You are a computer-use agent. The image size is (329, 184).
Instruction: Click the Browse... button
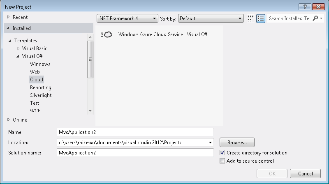point(237,143)
